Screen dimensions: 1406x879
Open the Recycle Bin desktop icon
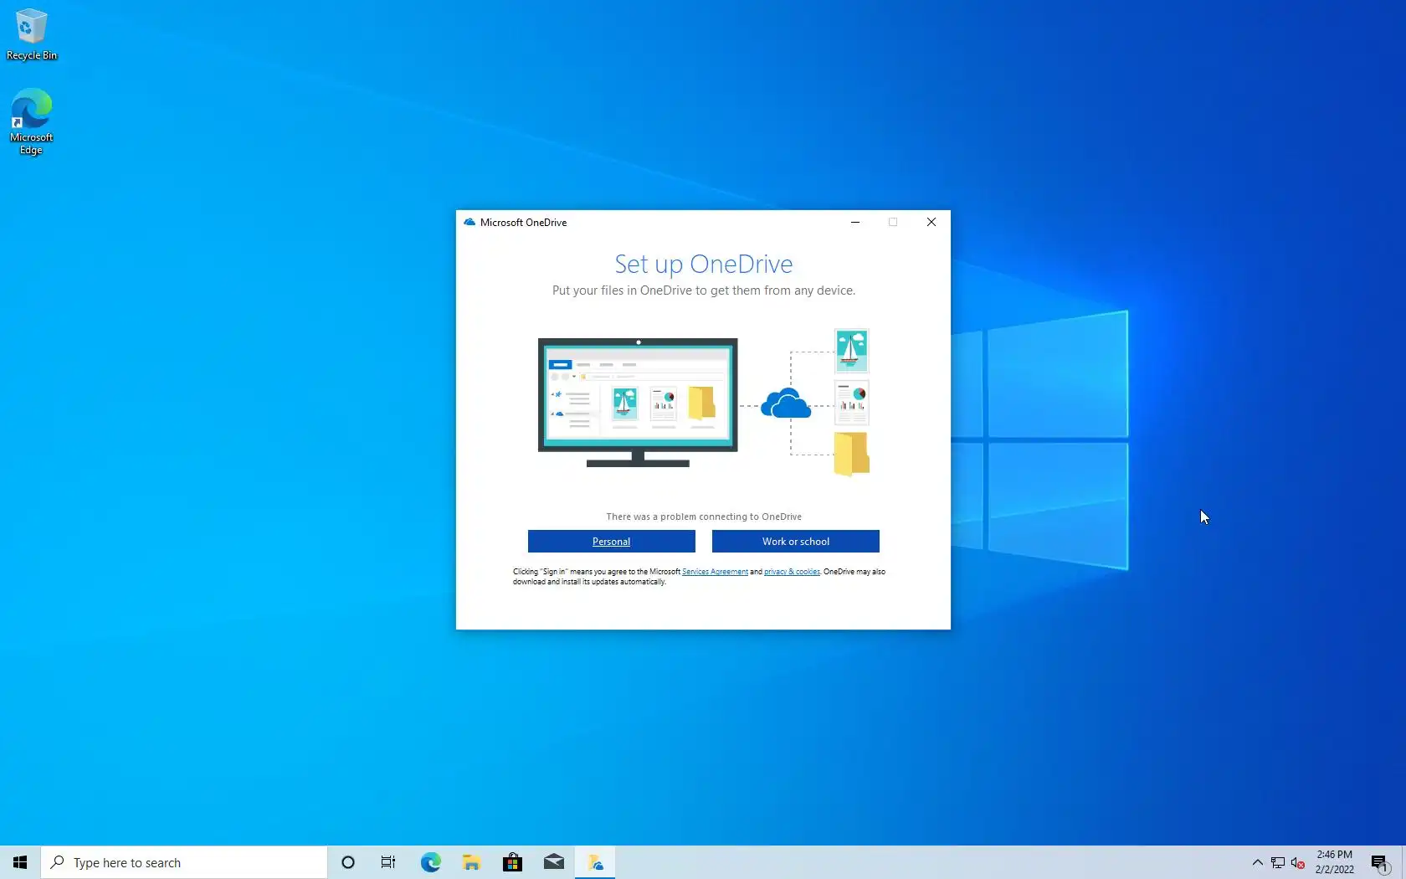pos(31,34)
